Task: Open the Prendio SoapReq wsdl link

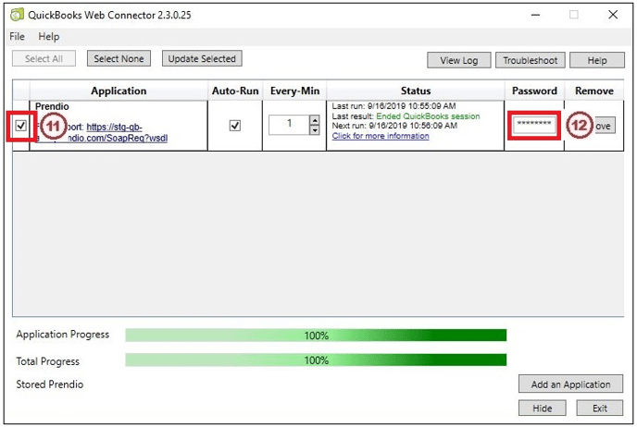Action: tap(114, 132)
